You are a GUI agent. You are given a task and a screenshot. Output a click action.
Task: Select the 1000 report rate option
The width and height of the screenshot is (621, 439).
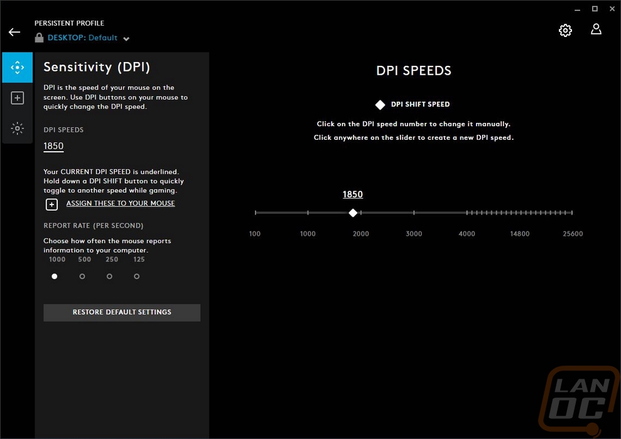[x=55, y=276]
